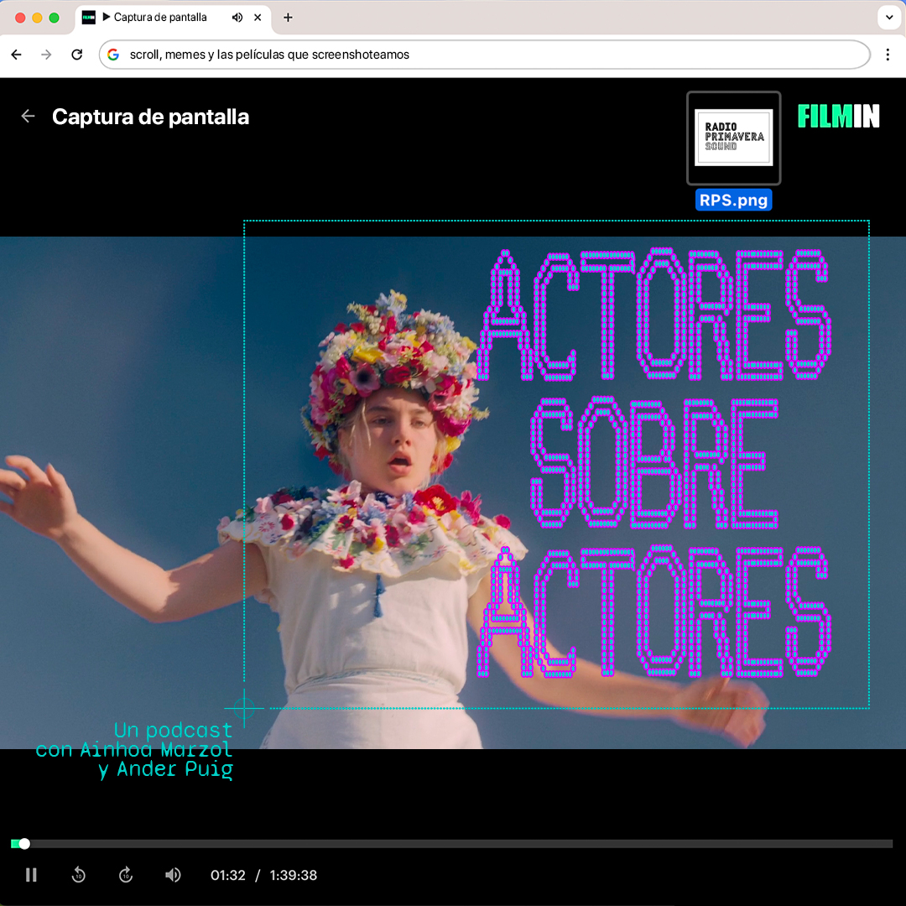Mute the player volume
This screenshot has height=906, width=906.
pyautogui.click(x=173, y=875)
